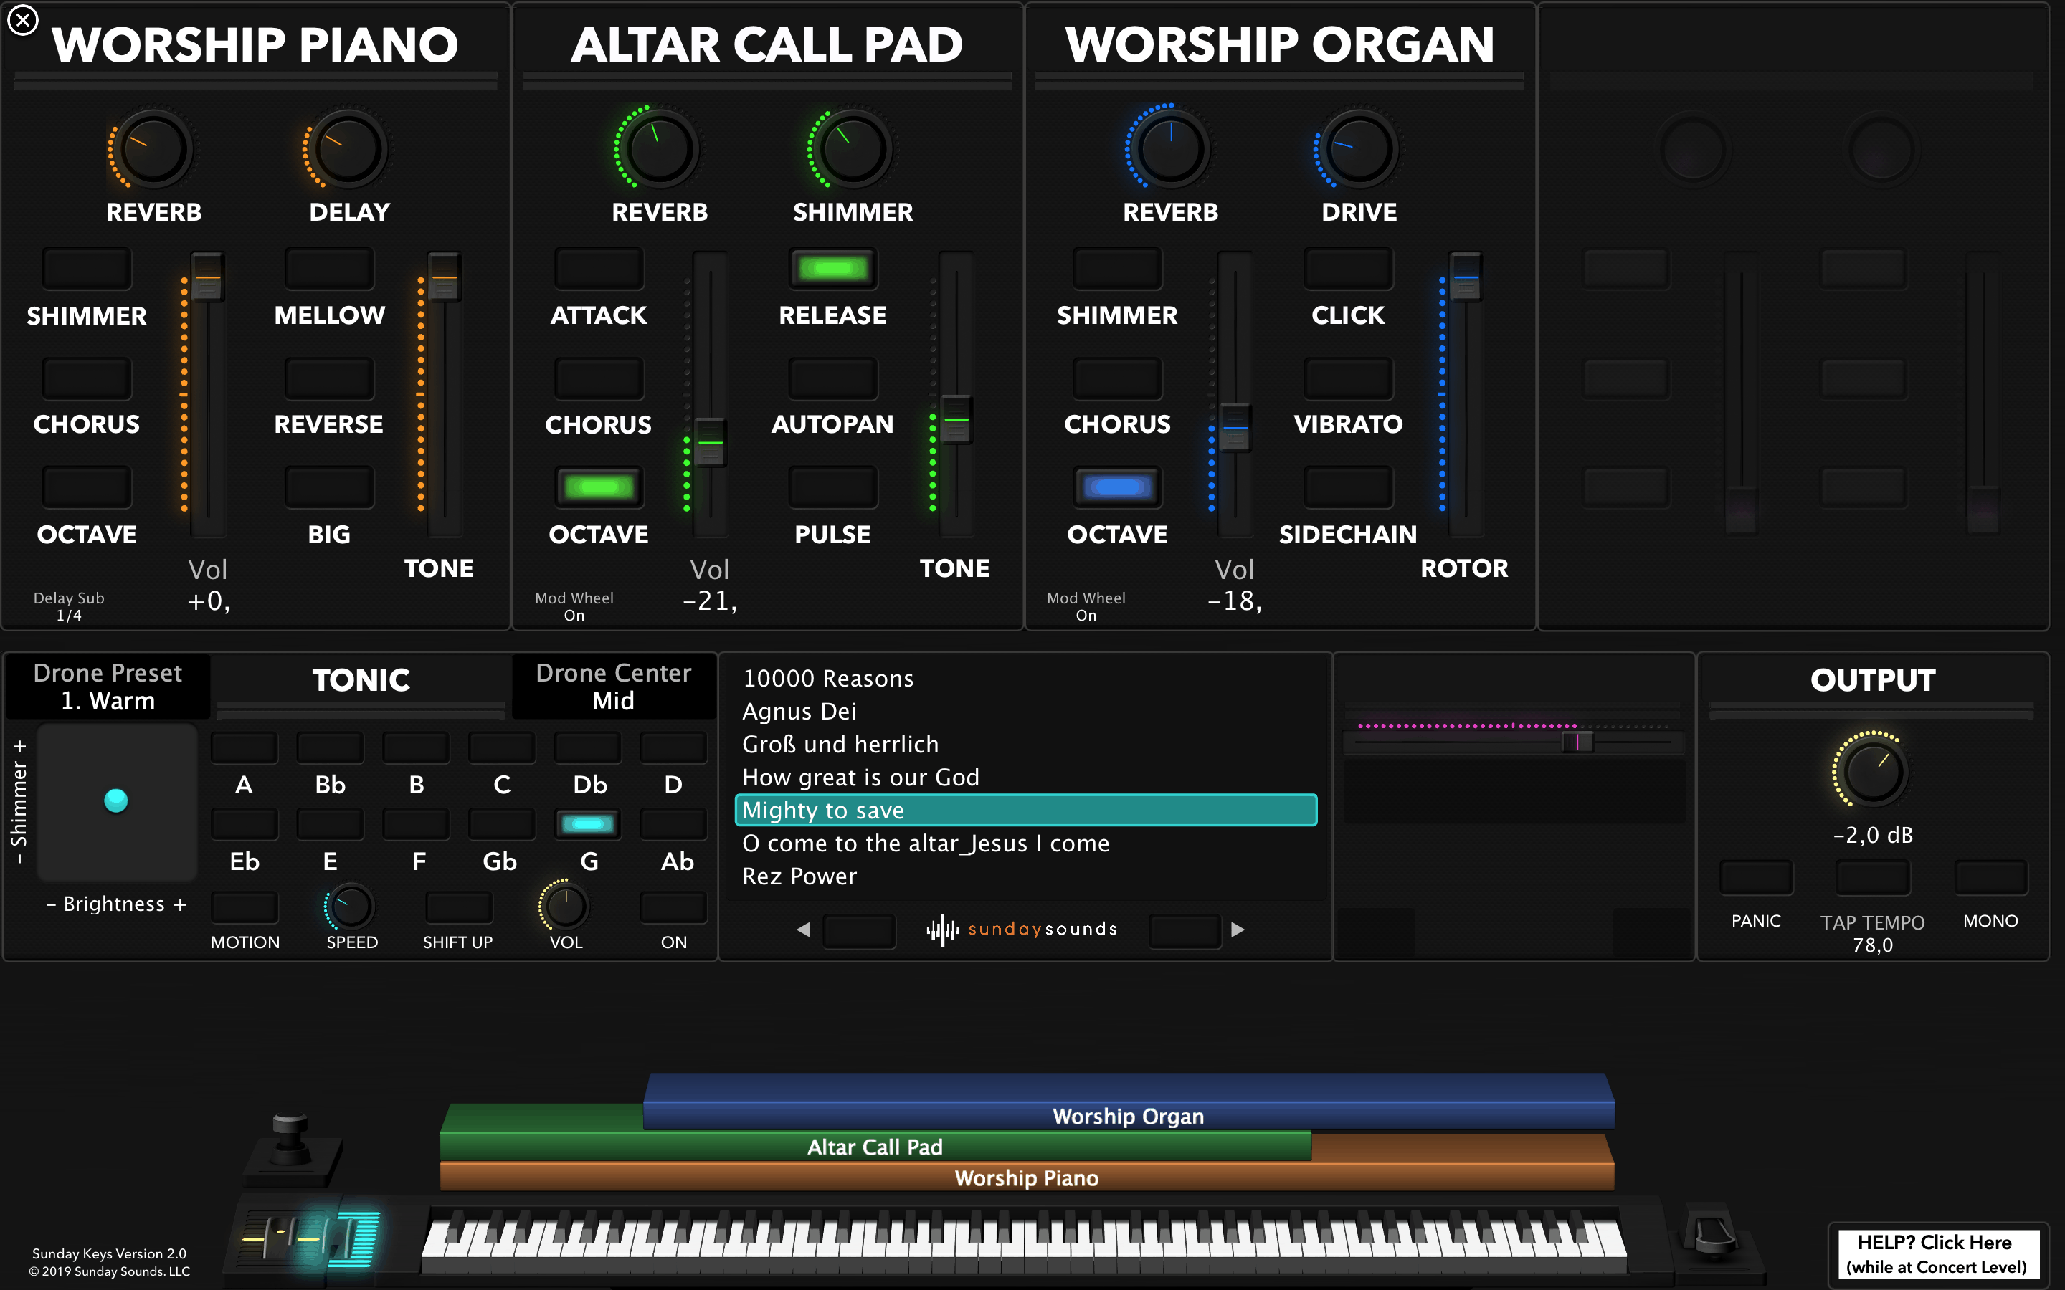Open Altar Call Pad Mod Wheel setting
Screen dimensions: 2065x1290
[x=574, y=606]
